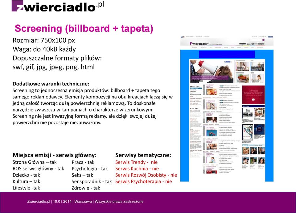The height and width of the screenshot is (213, 296).
Task: Click 'Serwisy tematyczne:' heading
Action: point(143,155)
